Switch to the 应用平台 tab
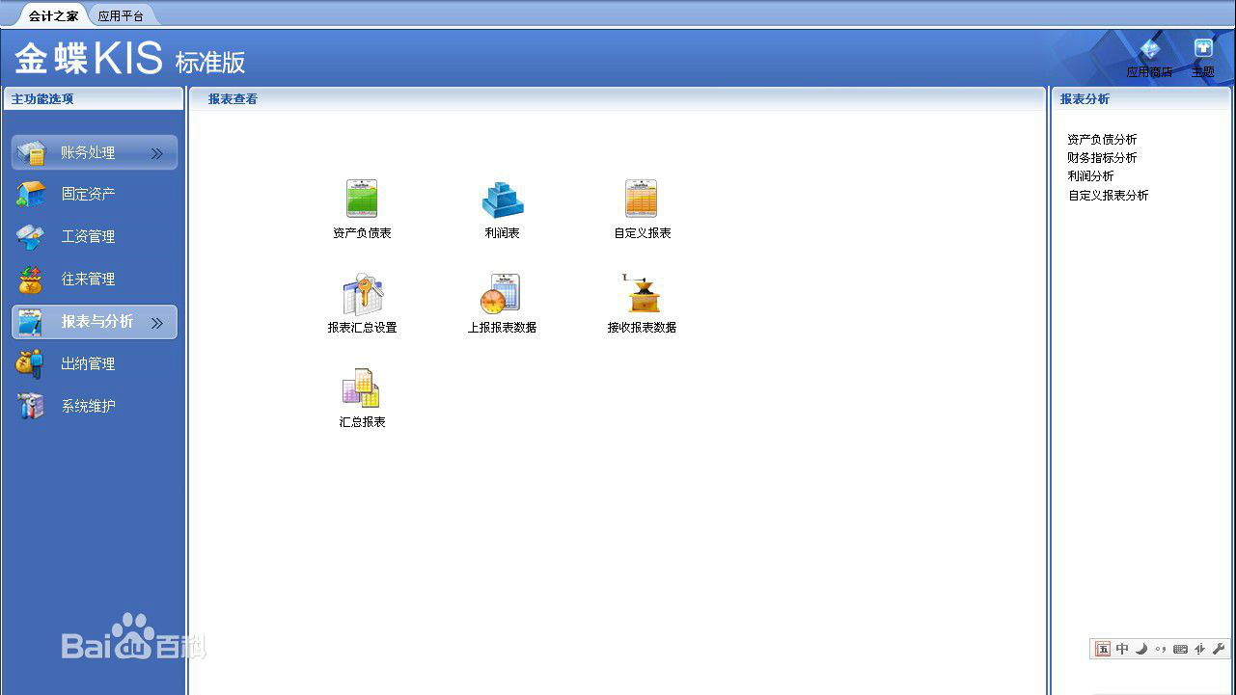This screenshot has width=1236, height=695. click(121, 15)
